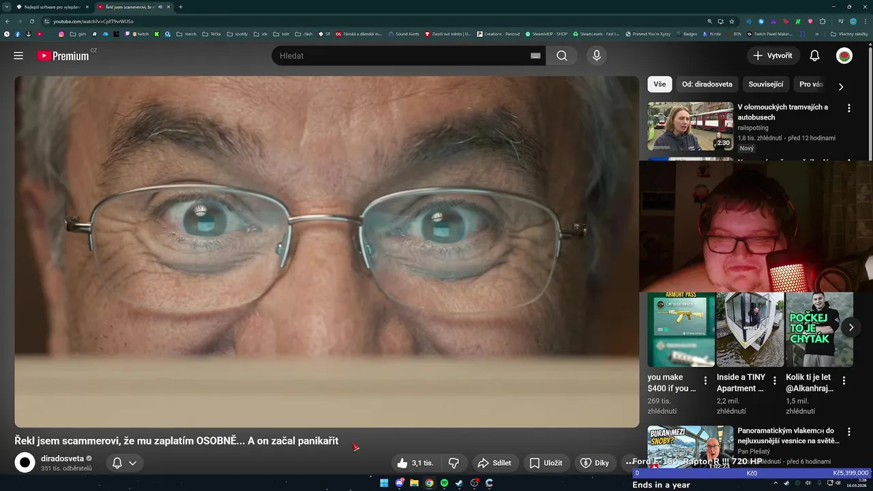Open Windows Start menu
Viewport: 873px width, 491px height.
(x=384, y=483)
